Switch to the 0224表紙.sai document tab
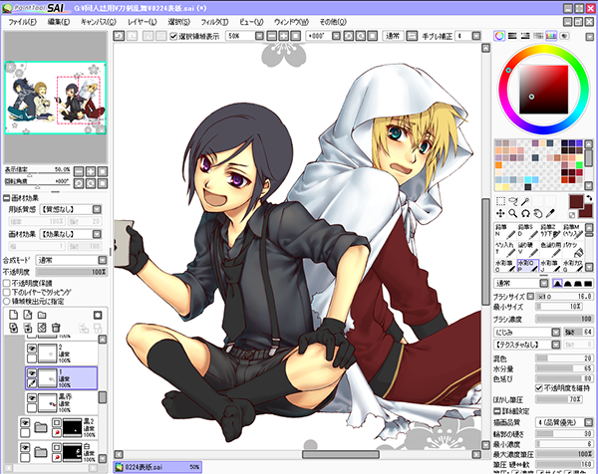The height and width of the screenshot is (474, 598). tap(157, 467)
